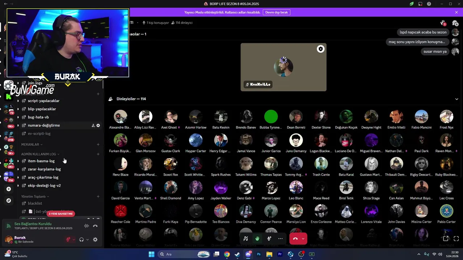The height and width of the screenshot is (260, 463).
Task: Click Add a Server plus icon
Action: pyautogui.click(x=9, y=189)
